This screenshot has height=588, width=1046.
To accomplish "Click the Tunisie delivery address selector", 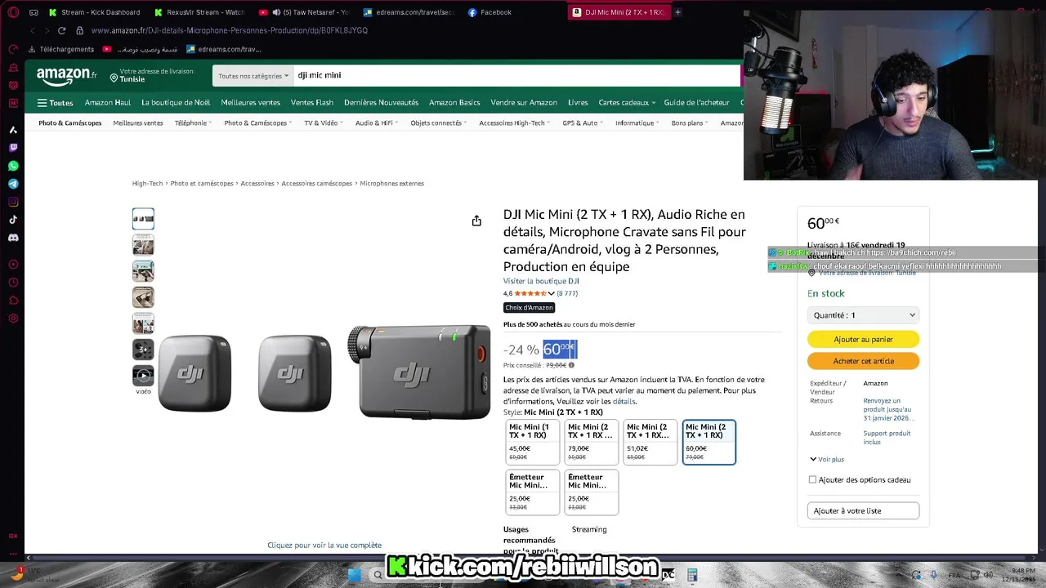I will pos(154,76).
